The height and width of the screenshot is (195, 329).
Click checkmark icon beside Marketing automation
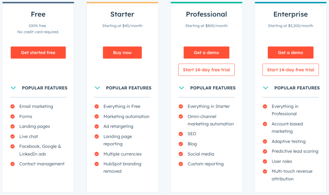pyautogui.click(x=97, y=116)
